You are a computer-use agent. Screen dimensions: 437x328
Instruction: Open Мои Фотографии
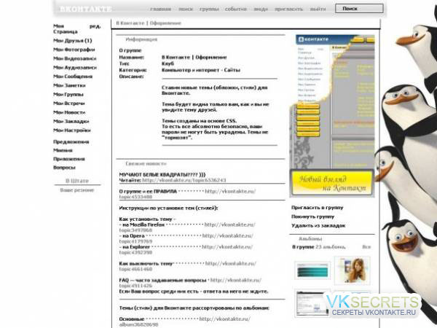coord(74,50)
